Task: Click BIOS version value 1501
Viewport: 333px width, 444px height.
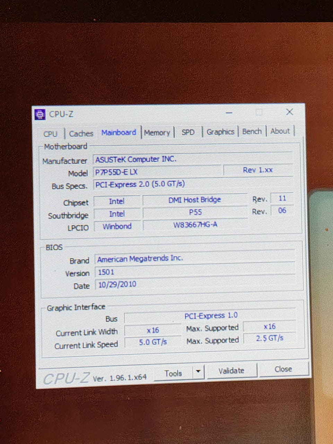Action: [195, 272]
